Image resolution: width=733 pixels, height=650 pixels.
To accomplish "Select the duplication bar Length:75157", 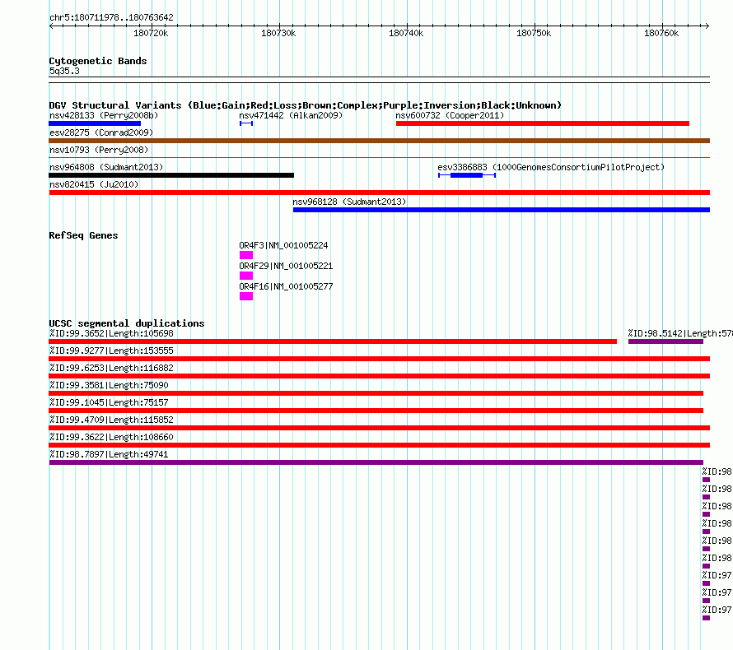I will pos(376,411).
